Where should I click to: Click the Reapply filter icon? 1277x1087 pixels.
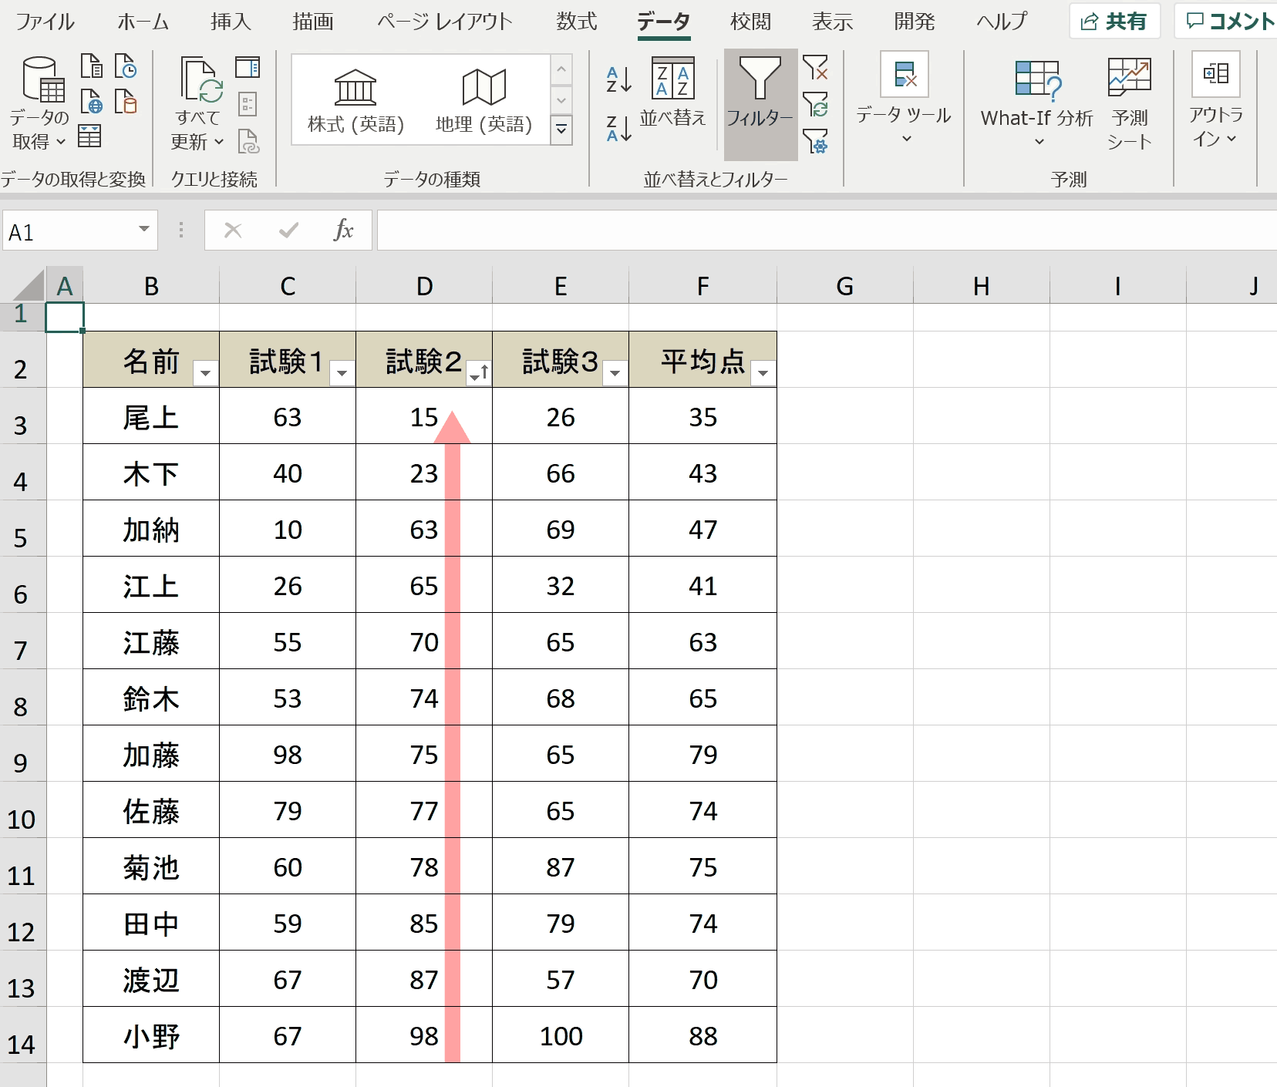point(815,104)
